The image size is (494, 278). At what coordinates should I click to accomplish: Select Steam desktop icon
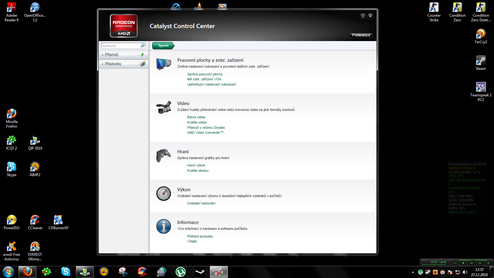coord(481,63)
